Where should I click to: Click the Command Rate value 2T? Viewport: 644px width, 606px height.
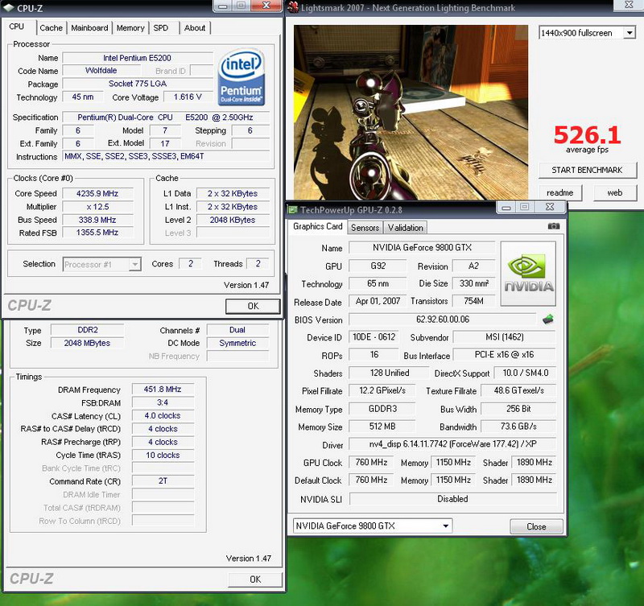coord(163,480)
